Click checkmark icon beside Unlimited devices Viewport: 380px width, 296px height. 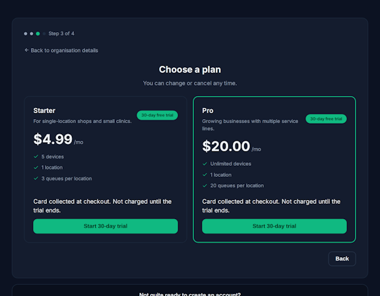(x=205, y=164)
